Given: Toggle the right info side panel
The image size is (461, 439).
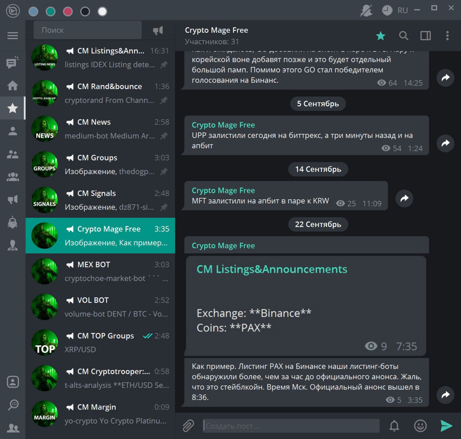Looking at the screenshot, I should 426,36.
